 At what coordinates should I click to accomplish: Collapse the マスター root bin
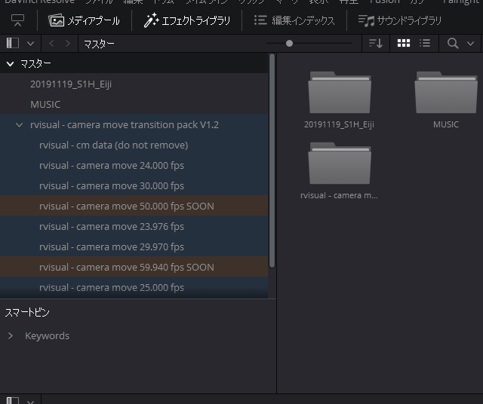[x=10, y=64]
